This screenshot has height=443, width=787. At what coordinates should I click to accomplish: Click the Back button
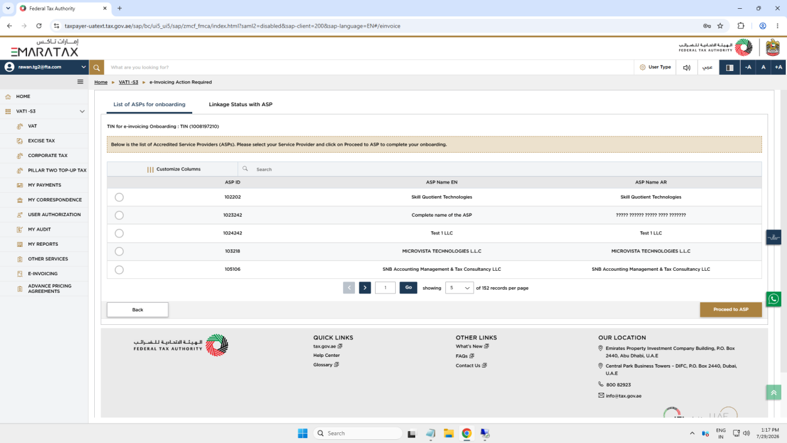click(x=138, y=310)
